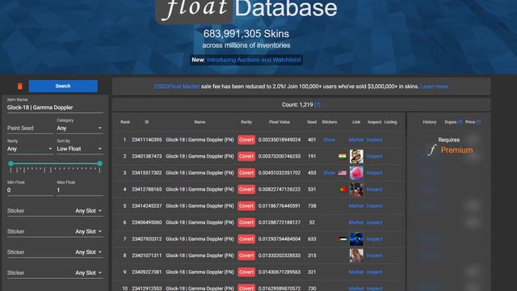Viewport: 517px width, 291px height.
Task: Open the first sticker Any Slot dropdown
Action: (x=88, y=211)
